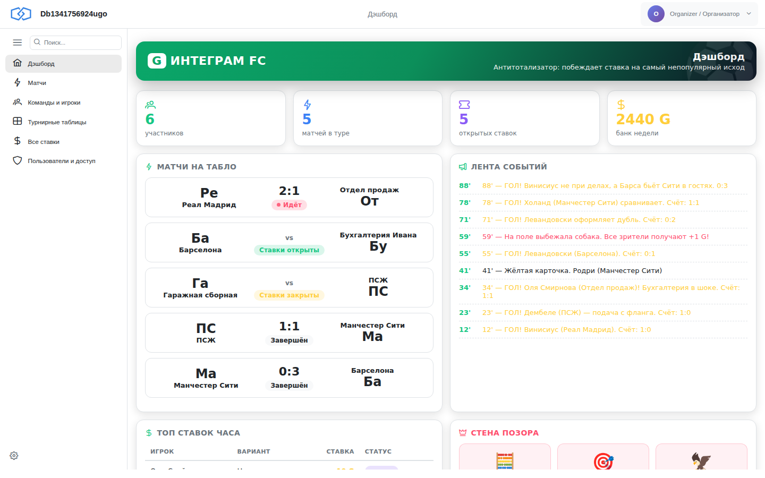Image resolution: width=765 pixels, height=478 pixels.
Task: Open the Гаражная сборная vs ПСЖ match card
Action: (289, 287)
